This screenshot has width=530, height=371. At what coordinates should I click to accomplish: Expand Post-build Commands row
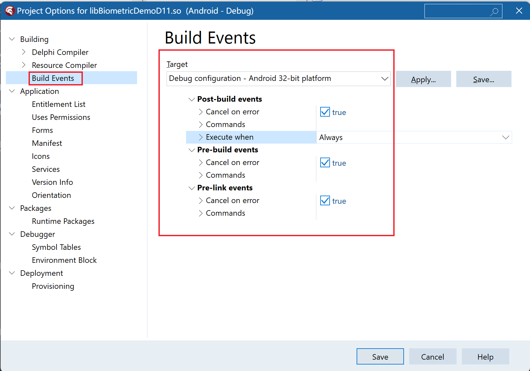click(200, 124)
